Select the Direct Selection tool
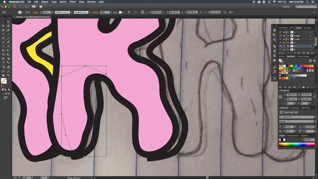The image size is (318, 179). point(8,22)
